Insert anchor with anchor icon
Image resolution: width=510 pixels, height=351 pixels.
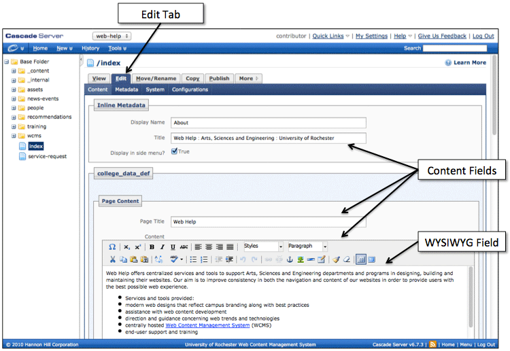(x=290, y=259)
